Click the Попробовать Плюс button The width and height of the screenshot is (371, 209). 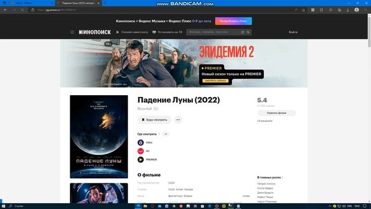coord(233,21)
